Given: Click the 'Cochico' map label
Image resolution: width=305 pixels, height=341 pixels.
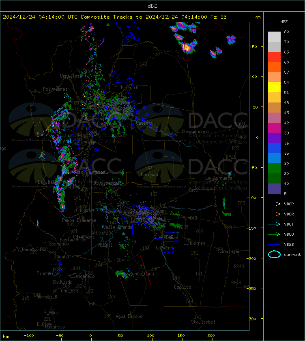Looking at the screenshot, I should 183,287.
